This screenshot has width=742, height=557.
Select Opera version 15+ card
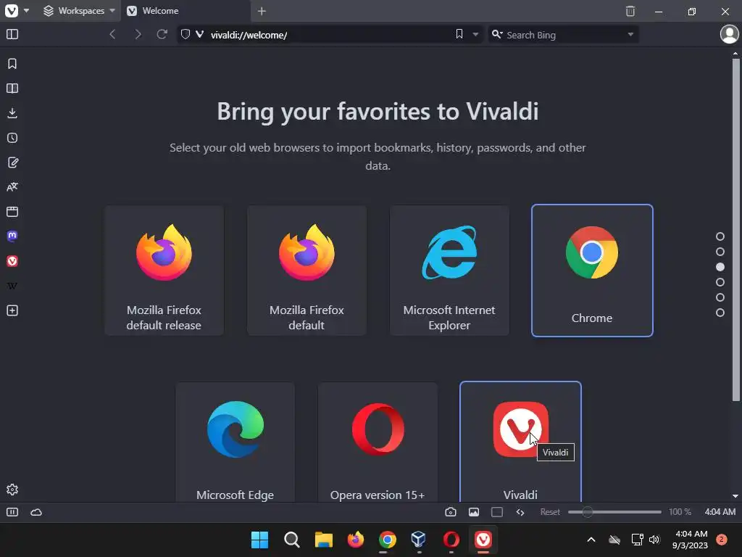click(x=378, y=442)
